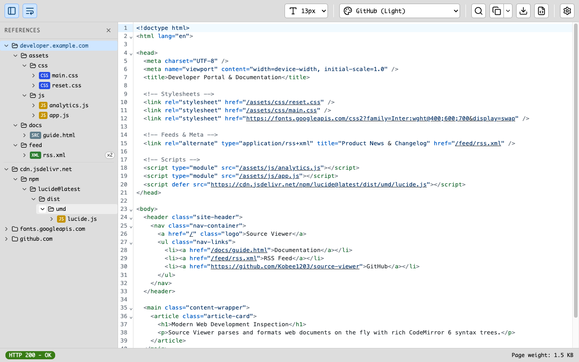579x362 pixels.
Task: Collapse the css folder chevron
Action: coord(24,66)
